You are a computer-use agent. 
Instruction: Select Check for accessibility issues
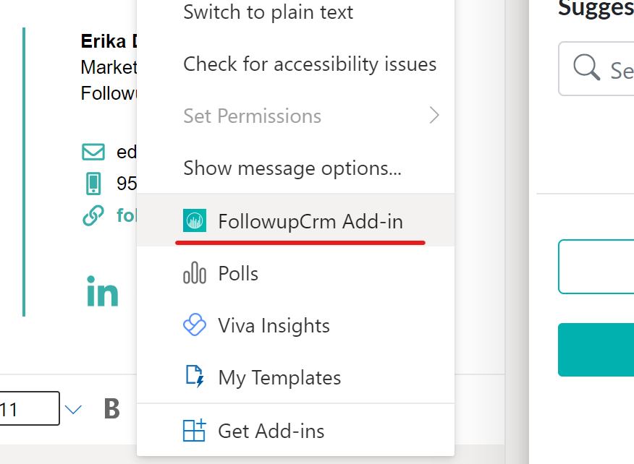tap(310, 64)
